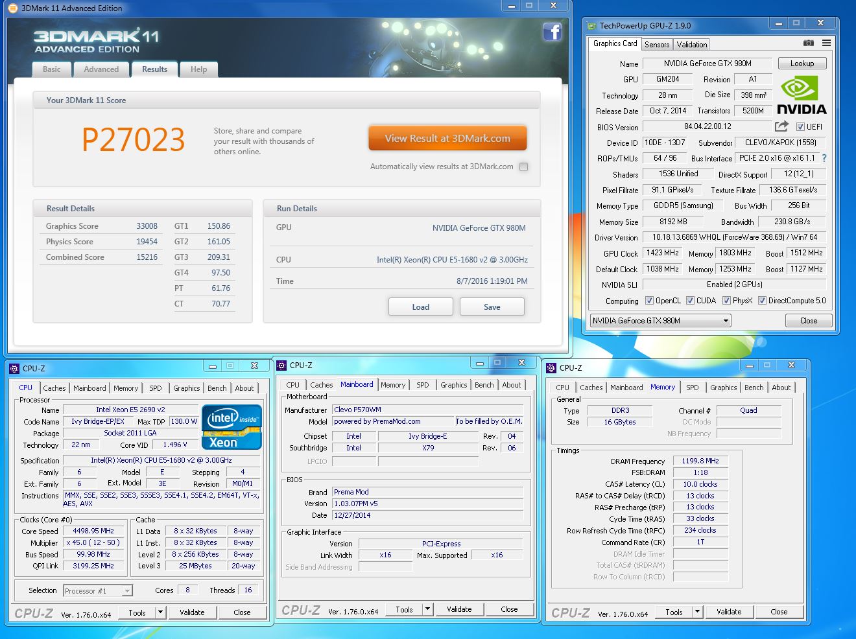Click the P27023 score text
The height and width of the screenshot is (639, 856).
[x=134, y=139]
